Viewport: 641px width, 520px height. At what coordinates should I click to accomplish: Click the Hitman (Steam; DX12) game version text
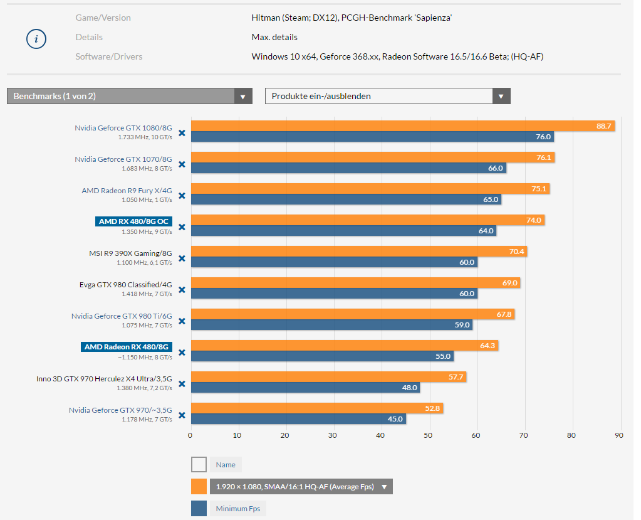(352, 18)
